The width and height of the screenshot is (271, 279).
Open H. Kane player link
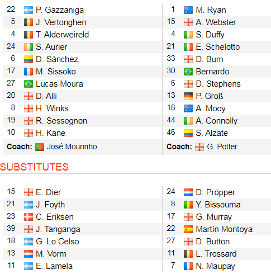click(50, 133)
